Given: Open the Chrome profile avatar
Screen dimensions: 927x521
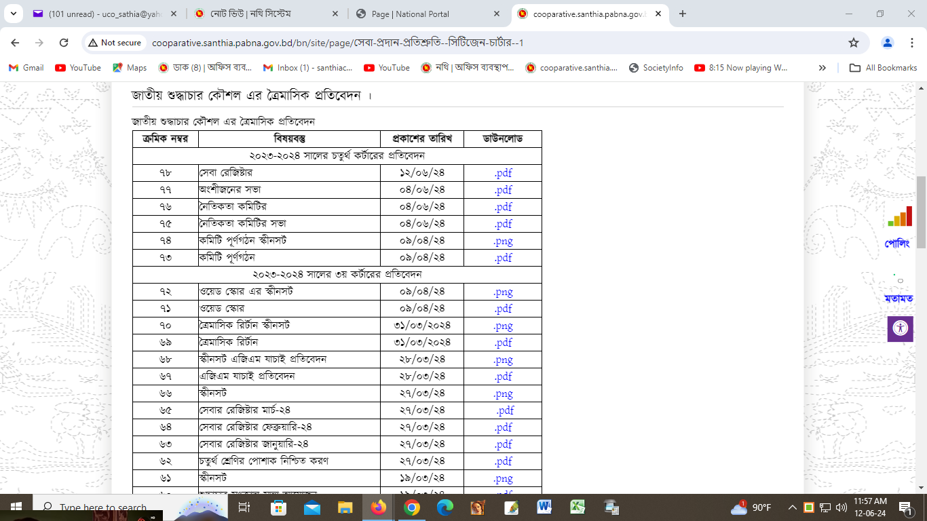Looking at the screenshot, I should point(887,43).
